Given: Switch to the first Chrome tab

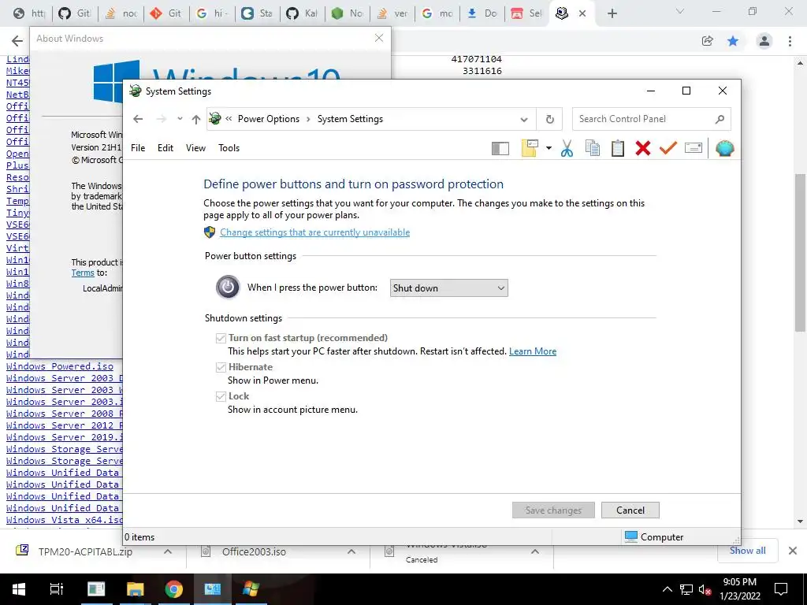Looking at the screenshot, I should click(29, 13).
